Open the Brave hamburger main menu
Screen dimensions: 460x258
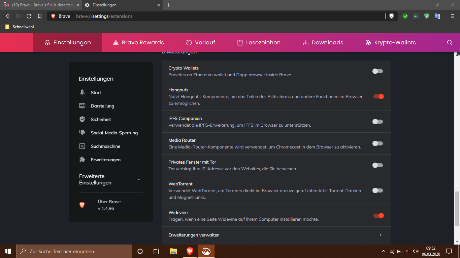pyautogui.click(x=452, y=16)
